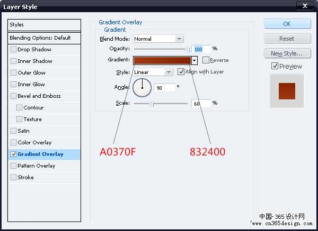
Task: Enable the Inner Shadow checkbox
Action: pyautogui.click(x=13, y=61)
